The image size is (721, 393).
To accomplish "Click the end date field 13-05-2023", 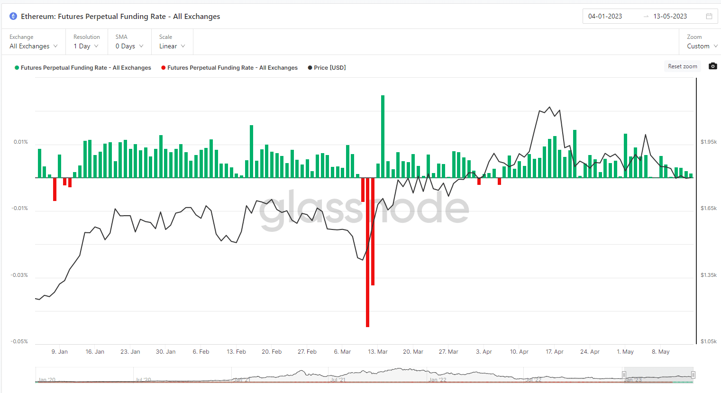I will click(x=670, y=17).
